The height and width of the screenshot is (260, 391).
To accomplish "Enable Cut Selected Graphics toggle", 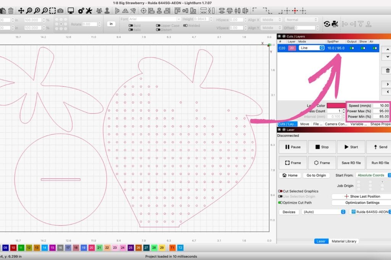I will click(280, 191).
